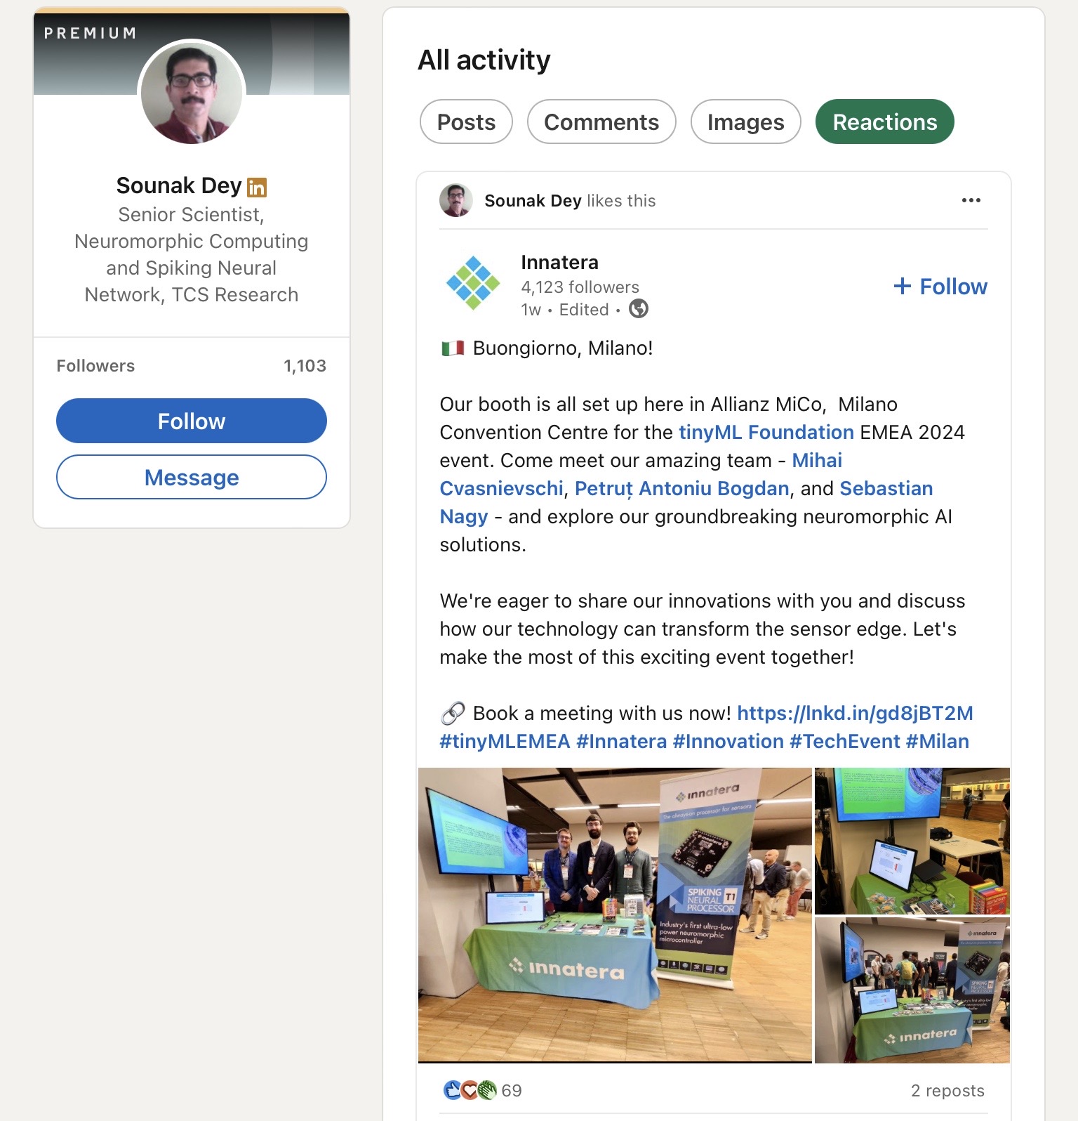The height and width of the screenshot is (1121, 1078).
Task: Click Sounak Dey's small avatar in post
Action: (x=456, y=201)
